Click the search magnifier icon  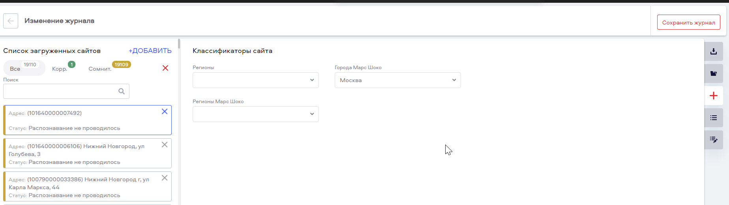tap(122, 91)
